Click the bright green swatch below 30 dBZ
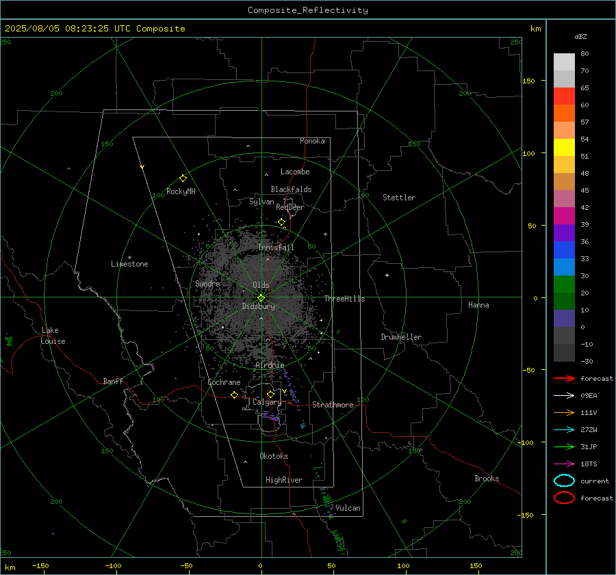This screenshot has height=575, width=616. (x=564, y=284)
